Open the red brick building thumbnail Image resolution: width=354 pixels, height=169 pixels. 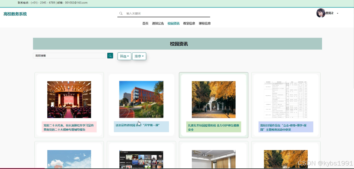tap(141, 99)
